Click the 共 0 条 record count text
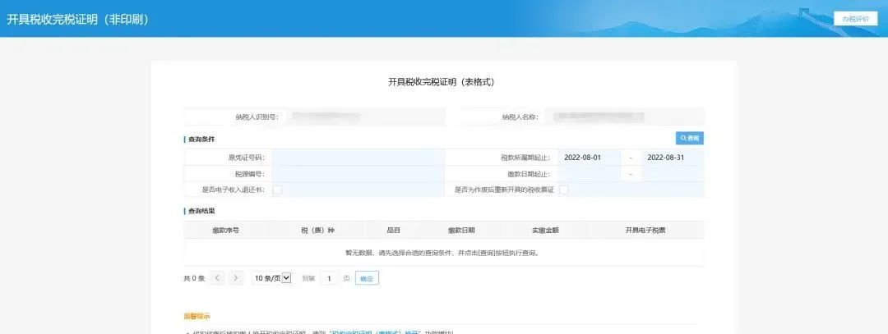Viewport: 888px width, 334px height. pyautogui.click(x=194, y=278)
